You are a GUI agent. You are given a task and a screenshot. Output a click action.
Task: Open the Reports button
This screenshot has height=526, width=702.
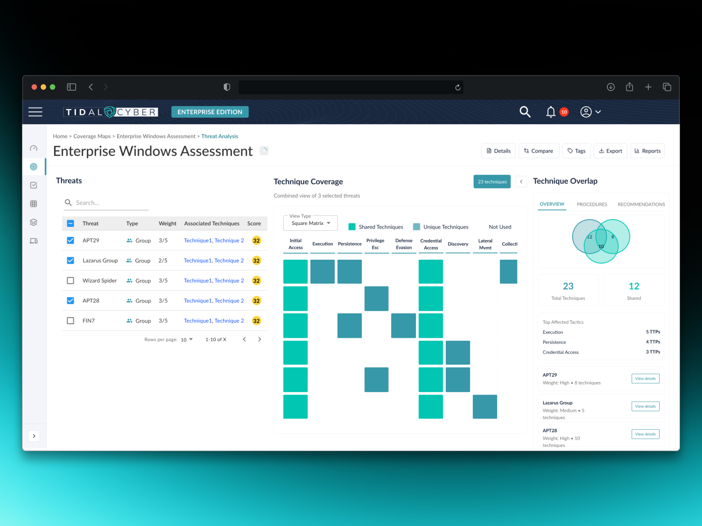[x=648, y=151]
